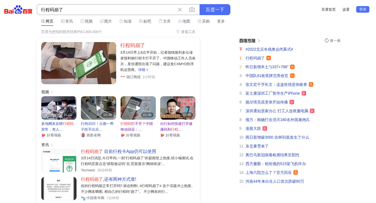This screenshot has height=203, width=376.
Task: Open the Baidu logo homepage
Action: (18, 10)
